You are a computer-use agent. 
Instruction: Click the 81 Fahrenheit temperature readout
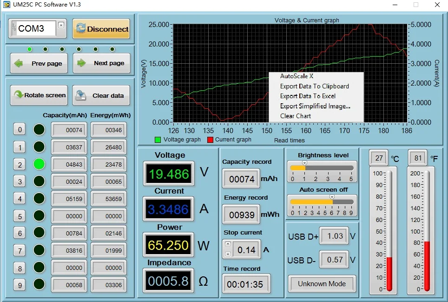[418, 158]
